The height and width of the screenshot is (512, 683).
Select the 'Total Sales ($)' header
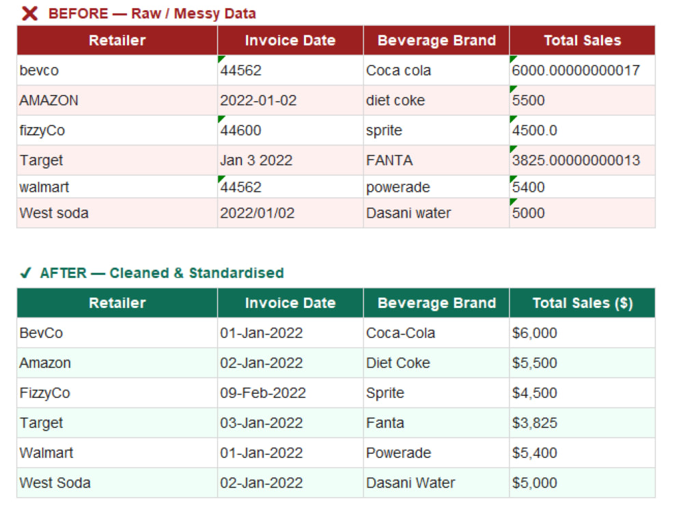(583, 303)
